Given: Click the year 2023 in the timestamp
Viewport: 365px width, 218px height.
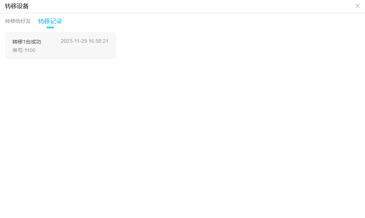Looking at the screenshot, I should [67, 41].
